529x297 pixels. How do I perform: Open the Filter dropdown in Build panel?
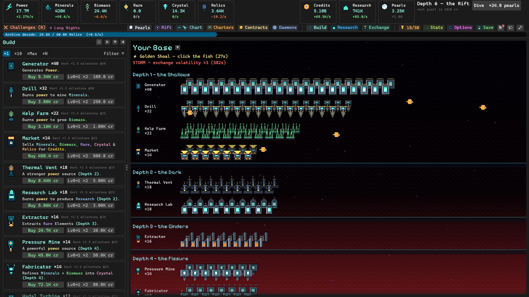point(114,54)
